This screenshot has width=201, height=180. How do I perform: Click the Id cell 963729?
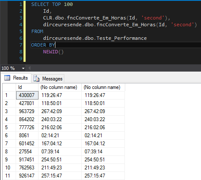(27, 111)
